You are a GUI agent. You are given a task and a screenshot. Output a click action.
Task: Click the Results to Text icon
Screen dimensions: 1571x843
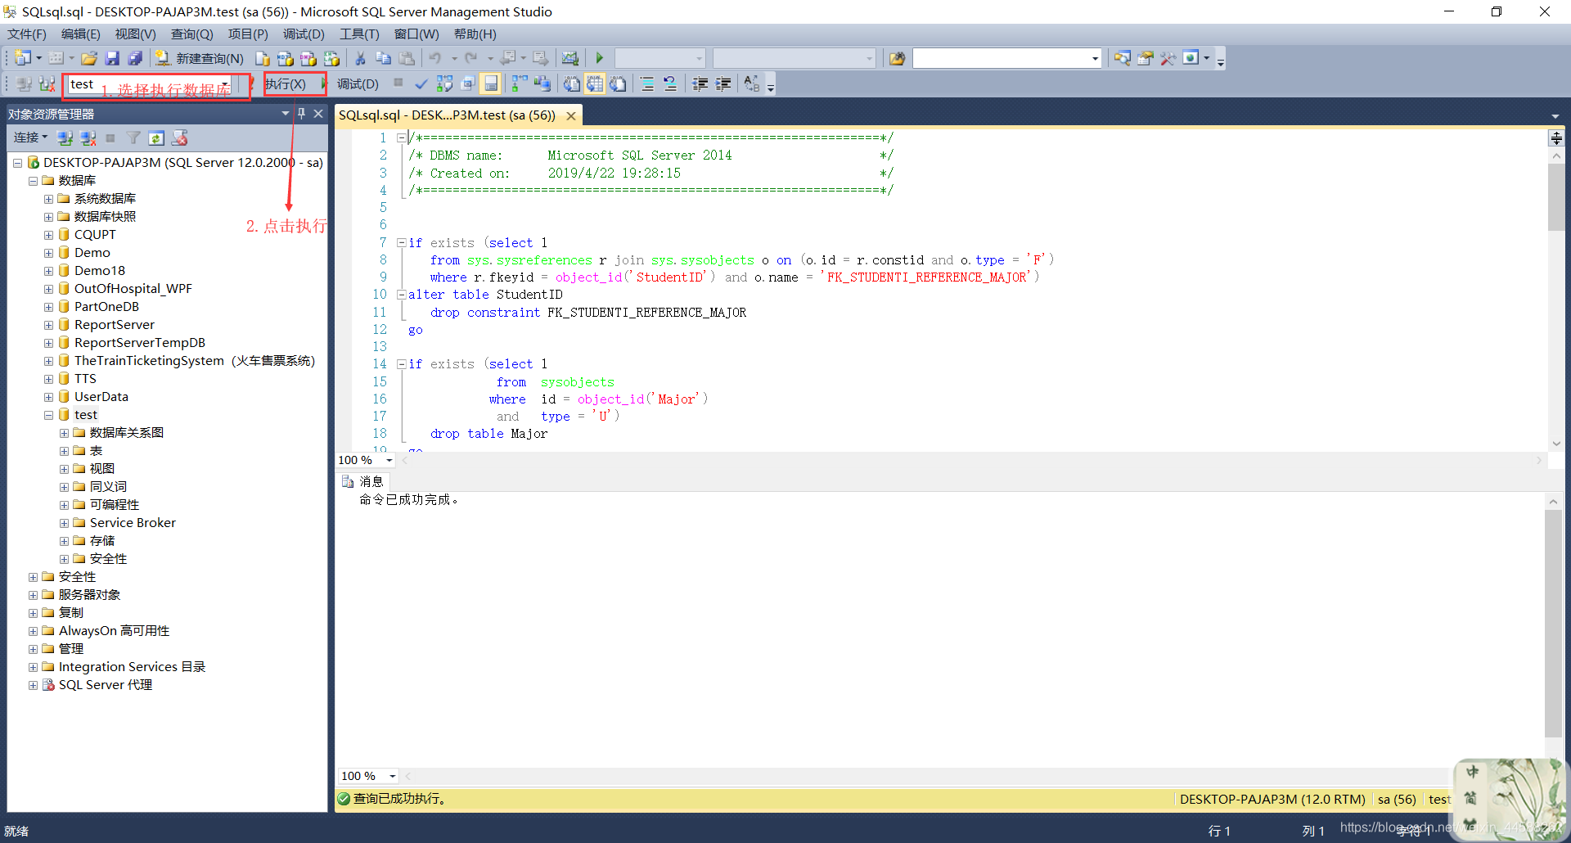coord(572,83)
